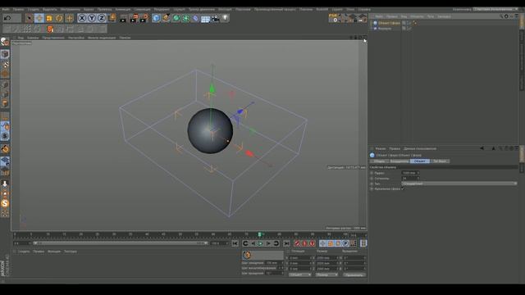The image size is (525, 295).
Task: Click the Radius value field
Action: point(410,173)
